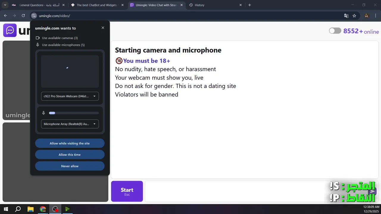Open the Microphone Array dropdown

point(70,124)
